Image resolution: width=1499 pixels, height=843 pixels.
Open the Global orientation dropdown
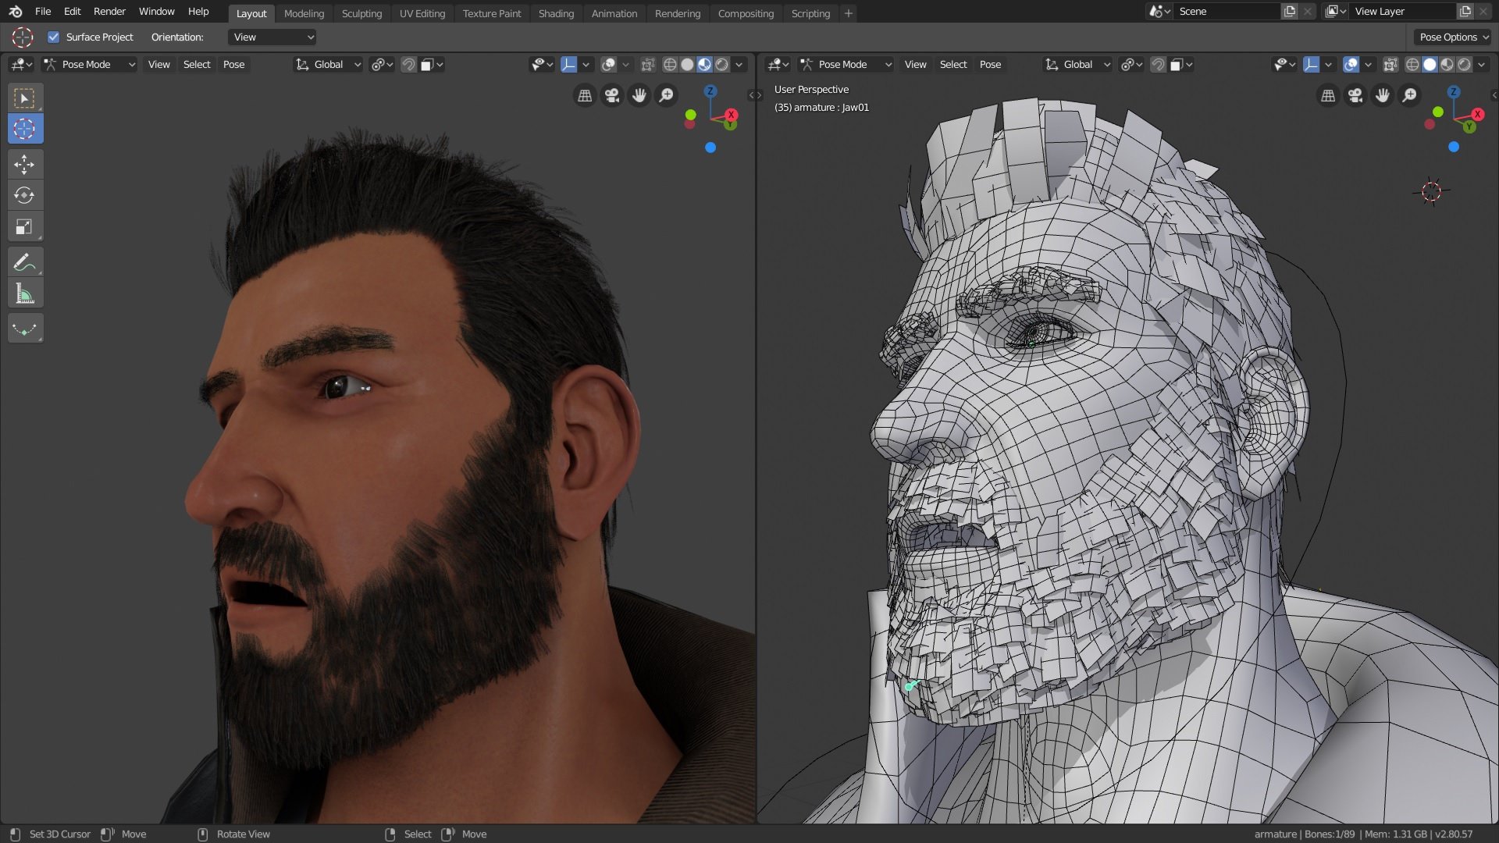[x=333, y=64]
